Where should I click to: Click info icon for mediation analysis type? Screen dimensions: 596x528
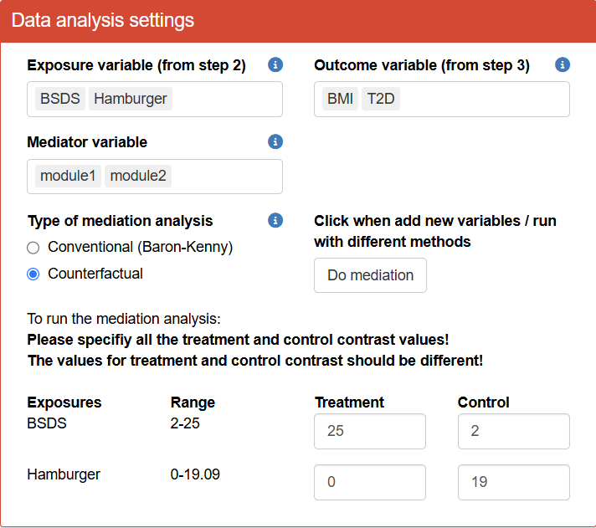275,221
